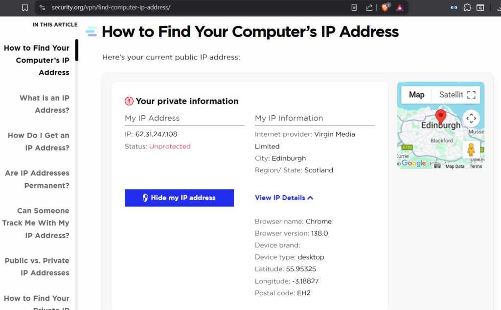Screen dimensions: 501x310
Task: Click the Brave Rewards triangle icon
Action: pos(400,8)
